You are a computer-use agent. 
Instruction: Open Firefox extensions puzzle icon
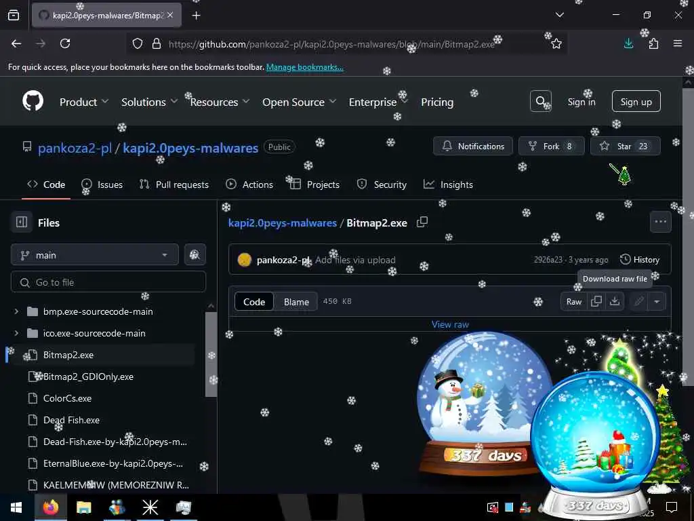coord(653,43)
